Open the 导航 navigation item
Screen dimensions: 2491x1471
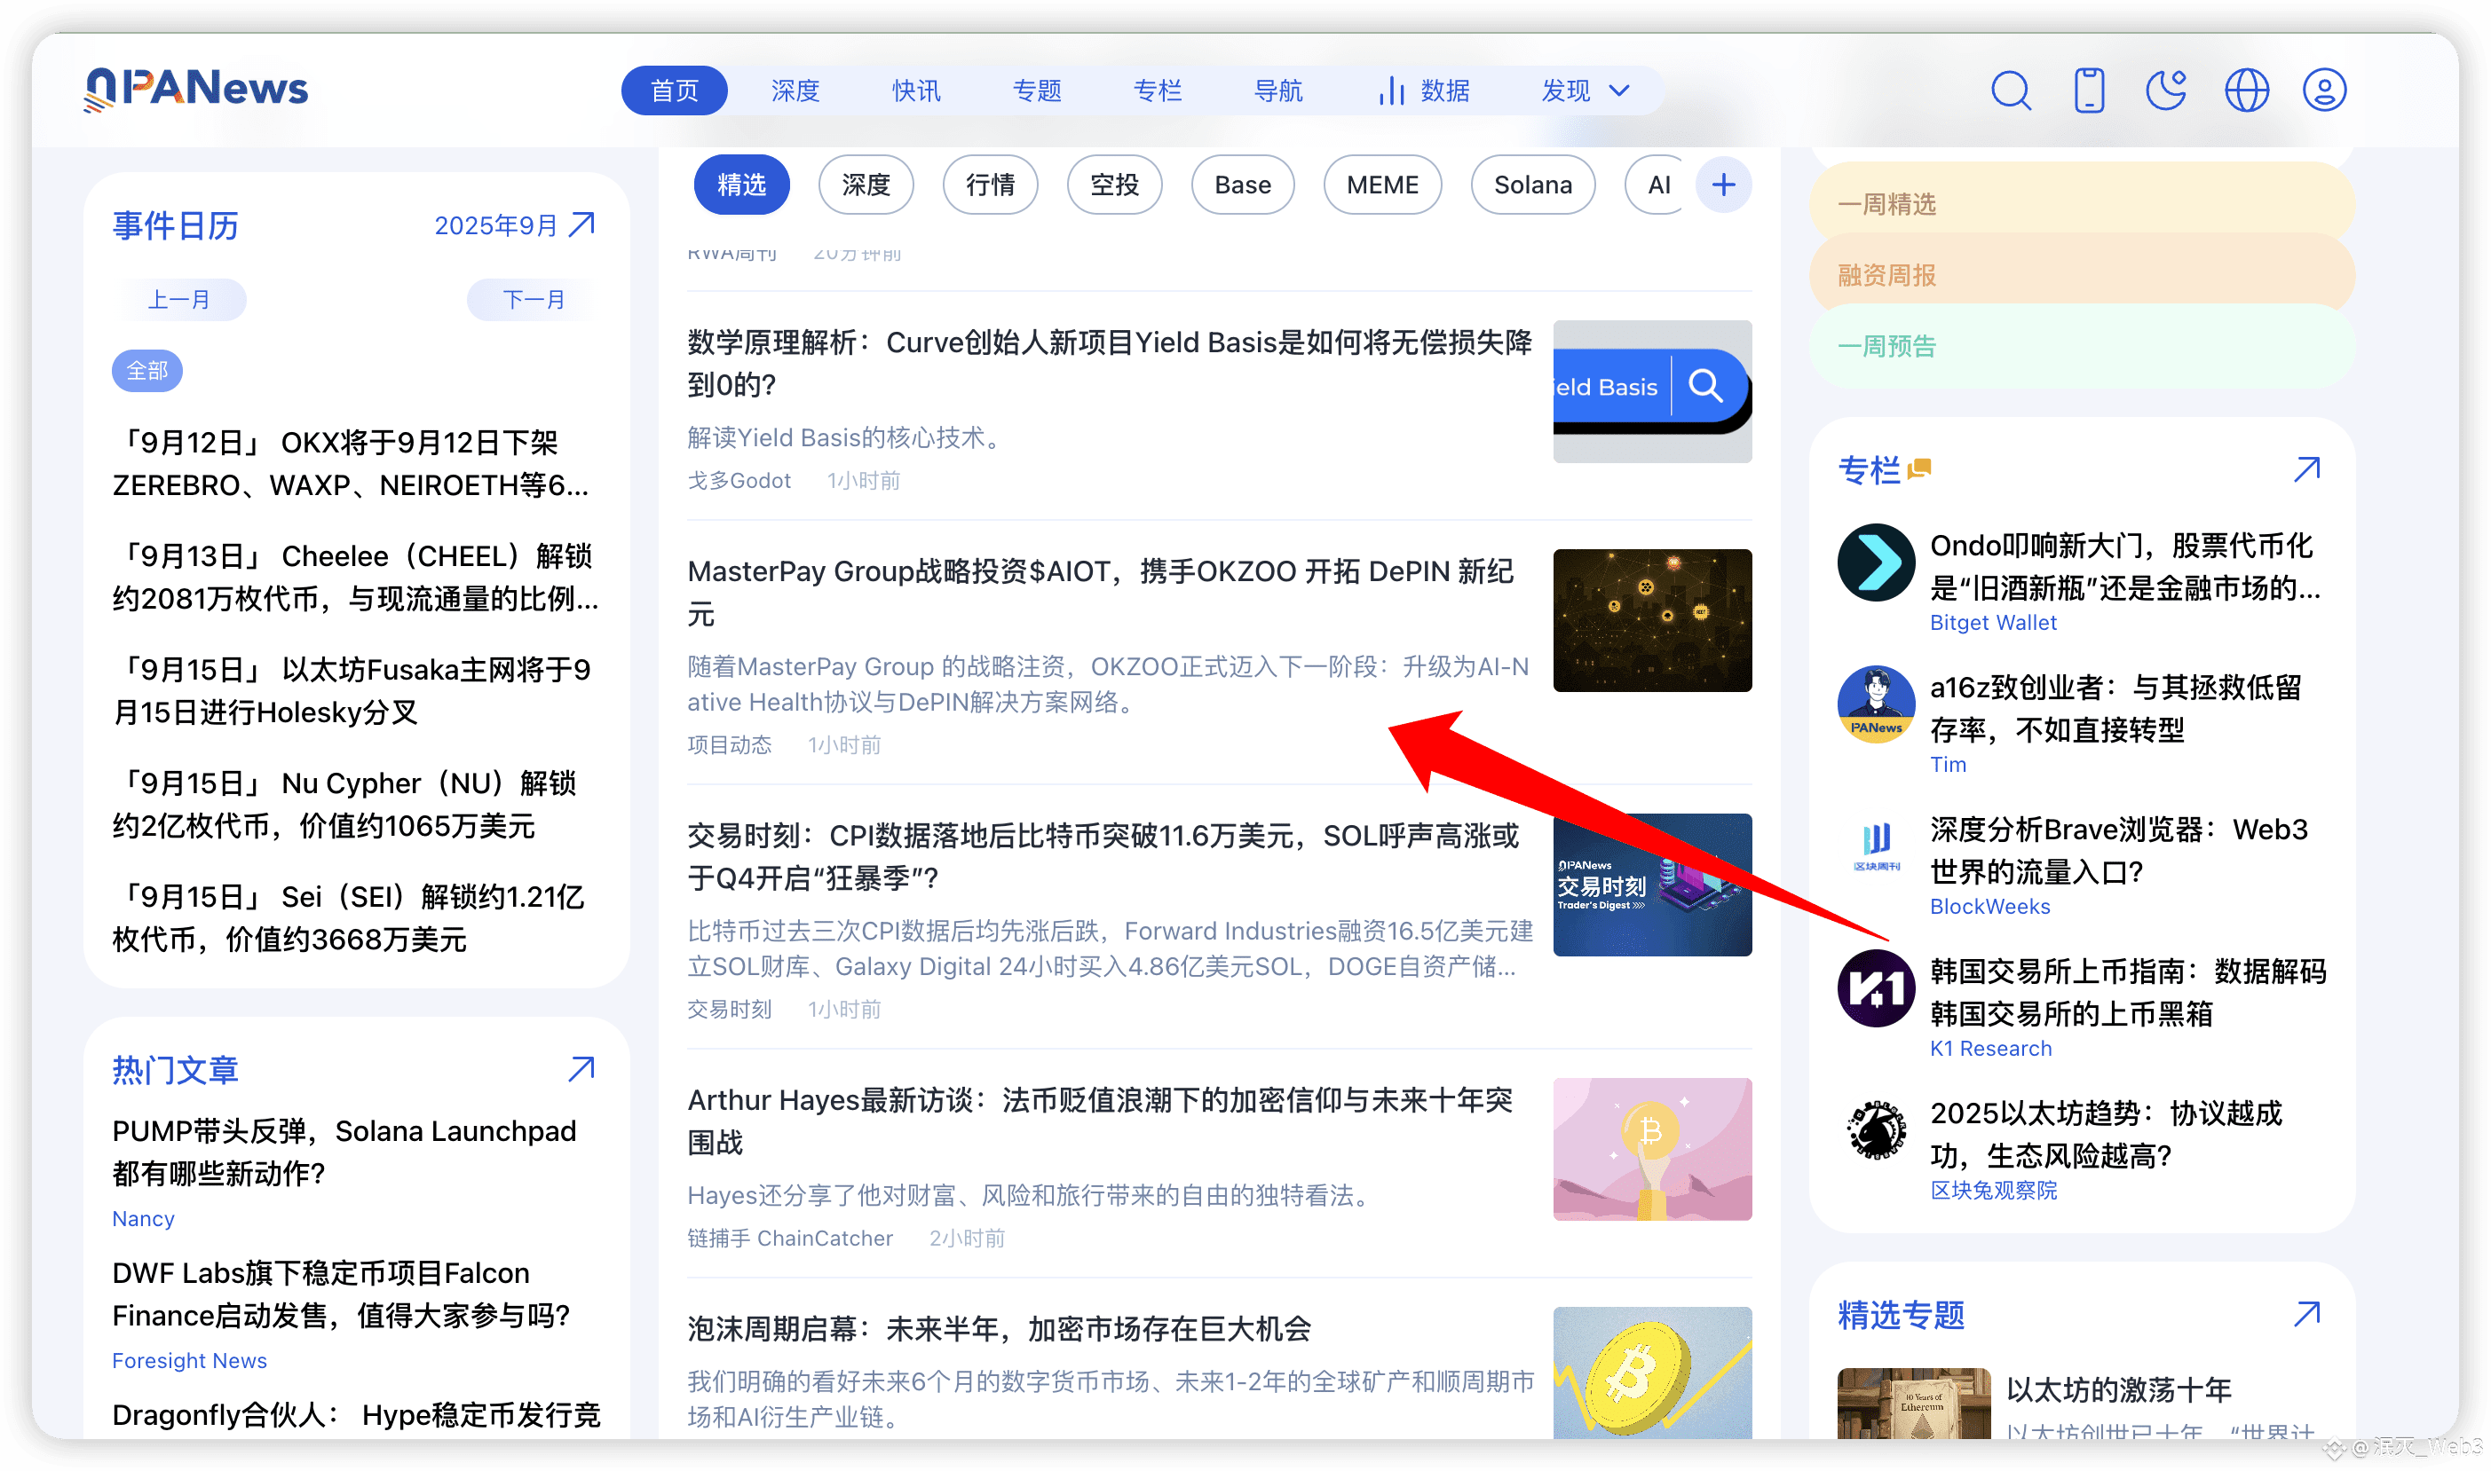click(x=1278, y=90)
